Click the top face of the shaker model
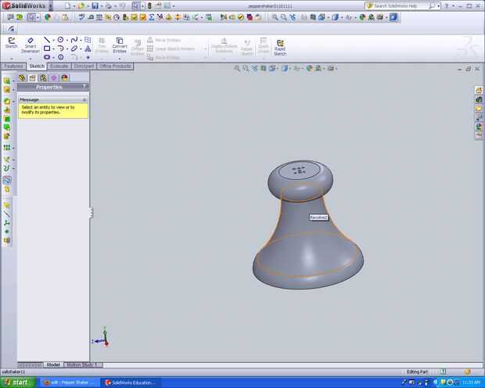This screenshot has height=388, width=485. [x=300, y=171]
